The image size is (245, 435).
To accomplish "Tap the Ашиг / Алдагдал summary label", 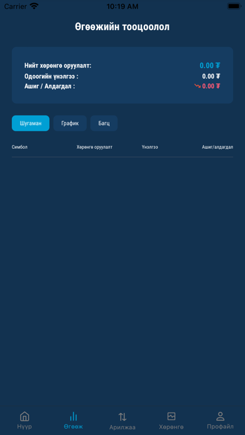I will click(x=49, y=86).
